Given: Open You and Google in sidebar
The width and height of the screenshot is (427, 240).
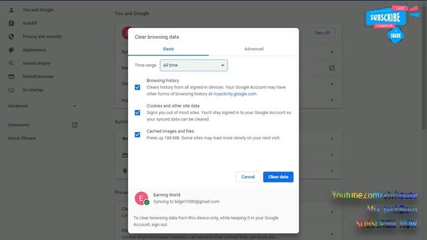Looking at the screenshot, I should pos(38,10).
